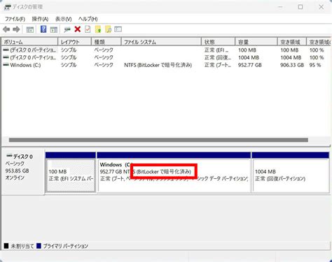
Task: Open the ファイル(F) menu
Action: (x=15, y=19)
